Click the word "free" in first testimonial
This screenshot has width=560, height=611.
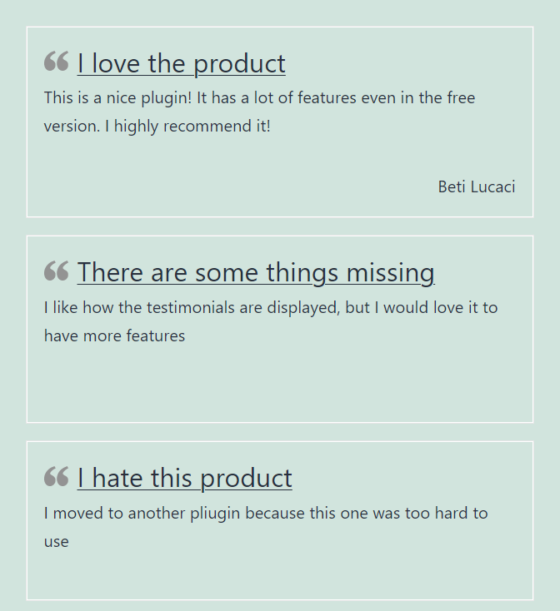pos(461,97)
